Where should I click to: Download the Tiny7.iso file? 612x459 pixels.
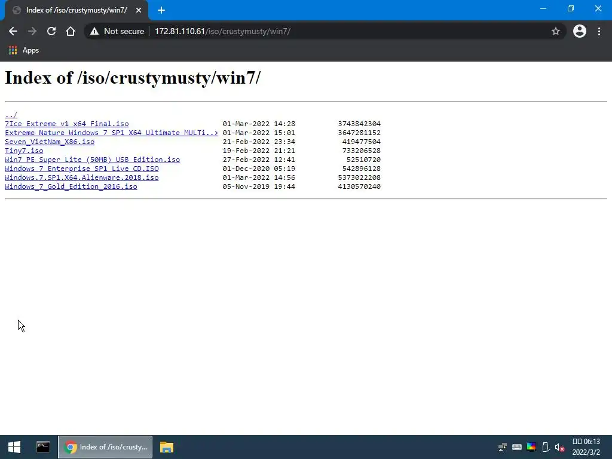(x=24, y=151)
